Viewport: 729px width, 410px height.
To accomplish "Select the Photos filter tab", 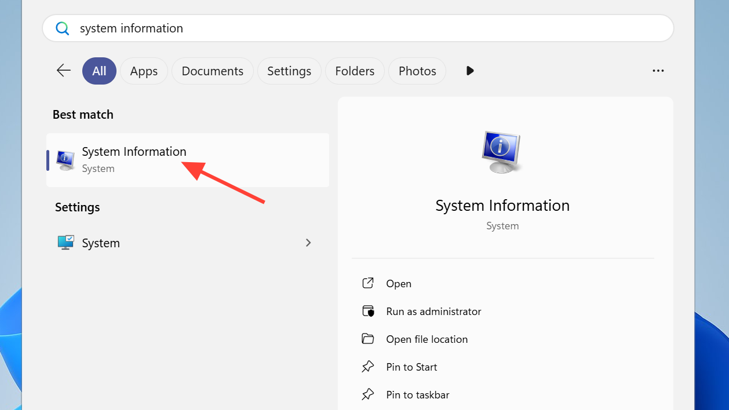I will point(417,71).
